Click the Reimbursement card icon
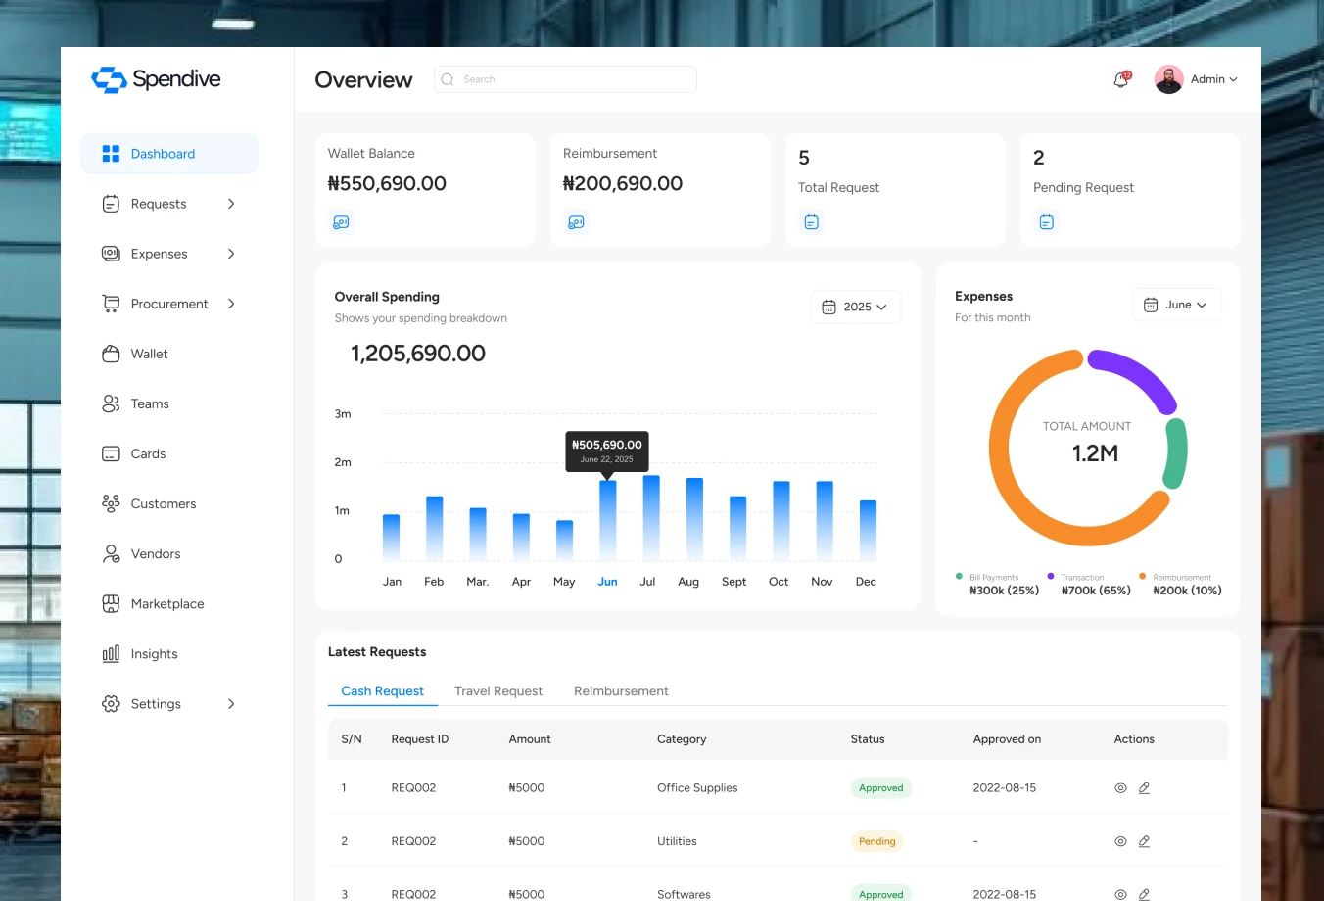Image resolution: width=1324 pixels, height=901 pixels. [x=576, y=222]
